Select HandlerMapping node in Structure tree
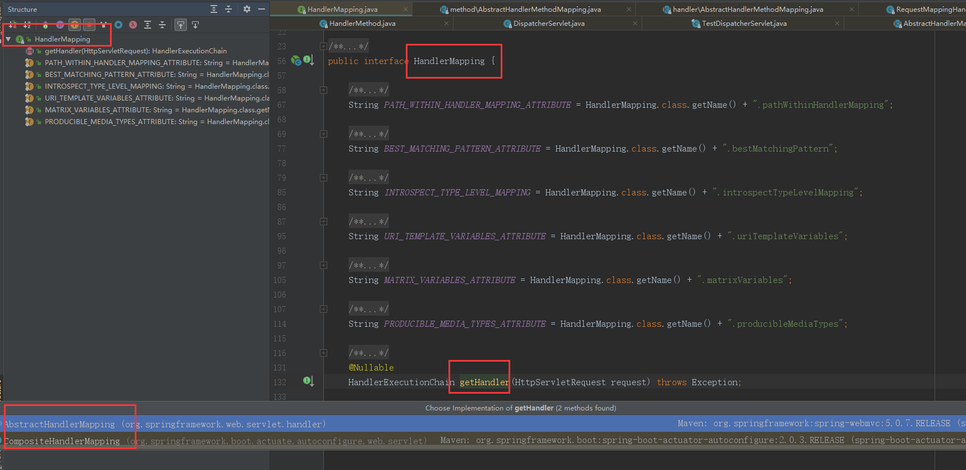Image resolution: width=966 pixels, height=470 pixels. tap(62, 39)
